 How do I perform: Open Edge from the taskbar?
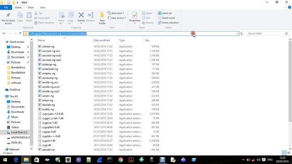(16, 160)
